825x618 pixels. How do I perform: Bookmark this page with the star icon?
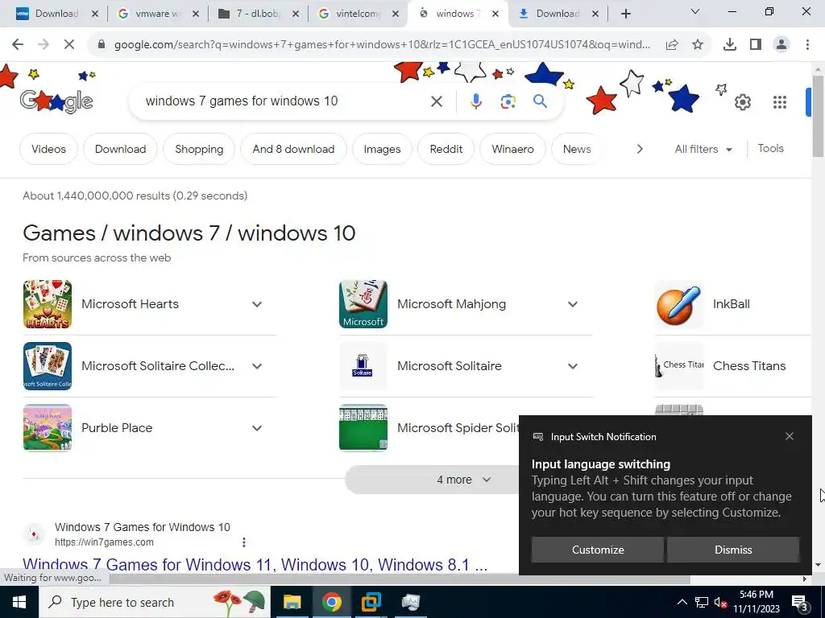(698, 45)
